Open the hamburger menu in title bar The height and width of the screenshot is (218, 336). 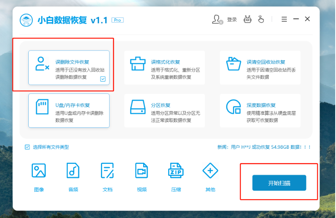point(284,19)
